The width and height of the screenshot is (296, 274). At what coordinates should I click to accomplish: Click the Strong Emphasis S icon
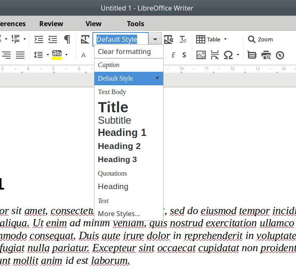tap(184, 55)
